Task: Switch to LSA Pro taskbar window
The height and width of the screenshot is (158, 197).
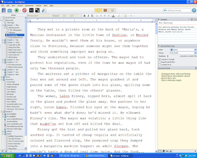Action: coord(70,156)
